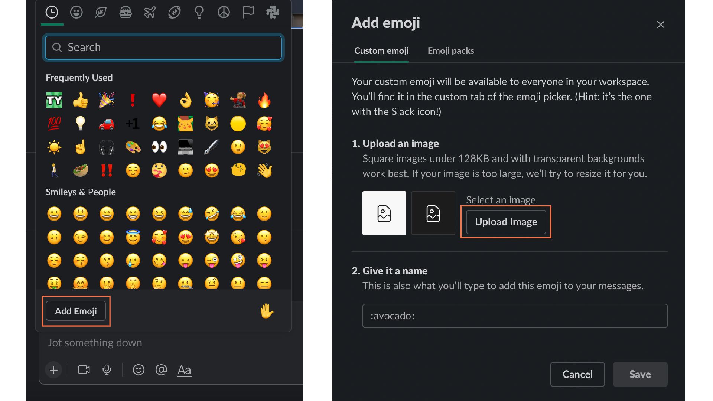Click the video clip camera icon
The image size is (713, 401).
point(84,370)
